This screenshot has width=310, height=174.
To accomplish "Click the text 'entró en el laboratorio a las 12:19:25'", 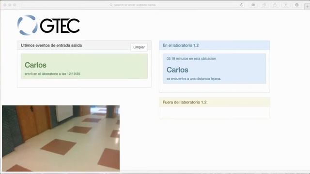I will point(52,74).
